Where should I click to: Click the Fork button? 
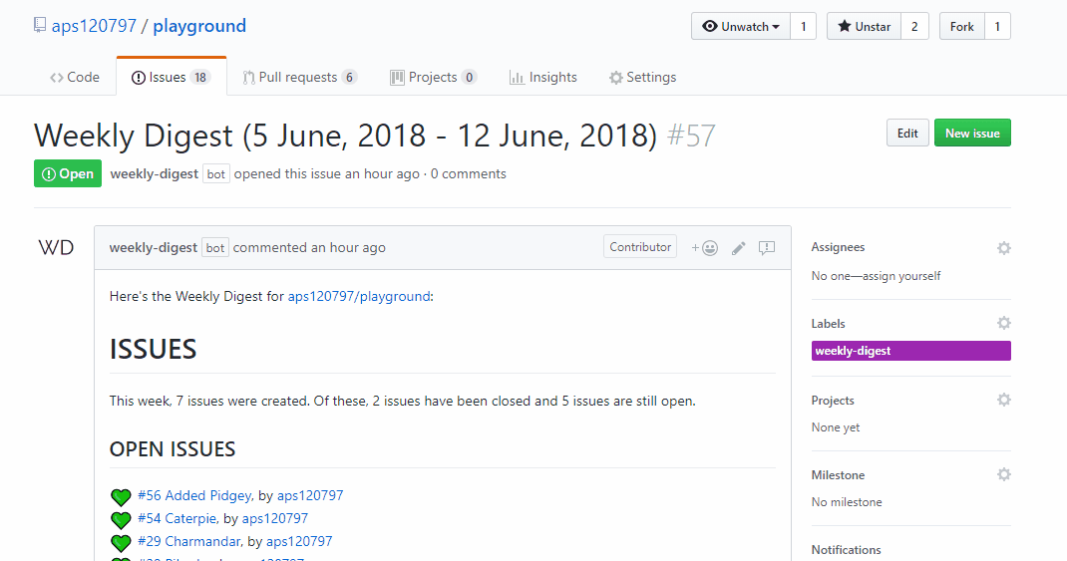click(x=961, y=27)
